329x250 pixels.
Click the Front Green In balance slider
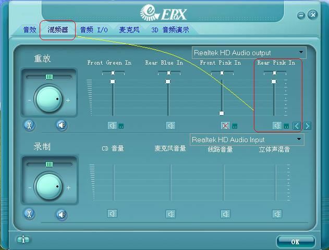113,73
